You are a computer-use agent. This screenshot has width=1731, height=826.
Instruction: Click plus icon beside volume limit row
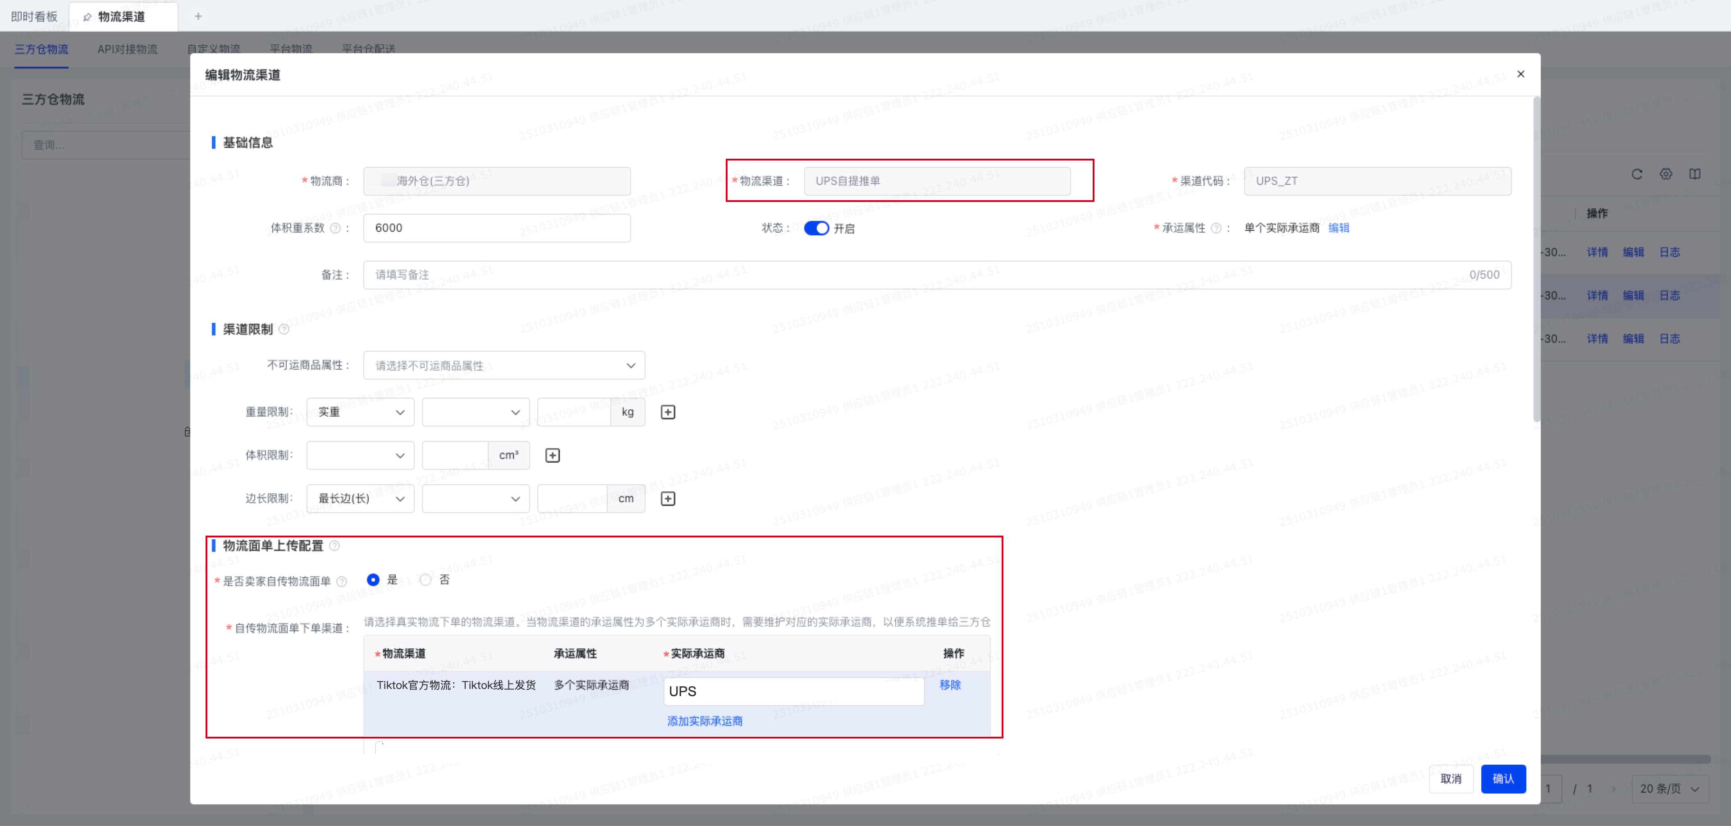coord(552,456)
